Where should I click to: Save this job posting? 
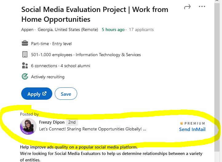(66, 94)
